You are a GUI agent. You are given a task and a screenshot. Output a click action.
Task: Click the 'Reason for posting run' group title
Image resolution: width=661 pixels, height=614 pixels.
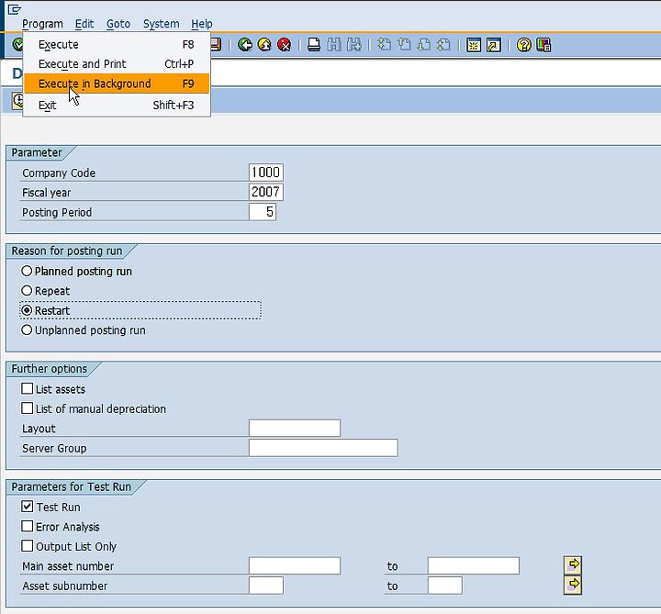pos(67,251)
